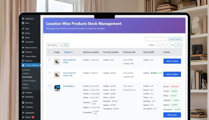This screenshot has height=120, width=209.
Task: Open the Dashboard icon in sidebar
Action: coord(23,19)
